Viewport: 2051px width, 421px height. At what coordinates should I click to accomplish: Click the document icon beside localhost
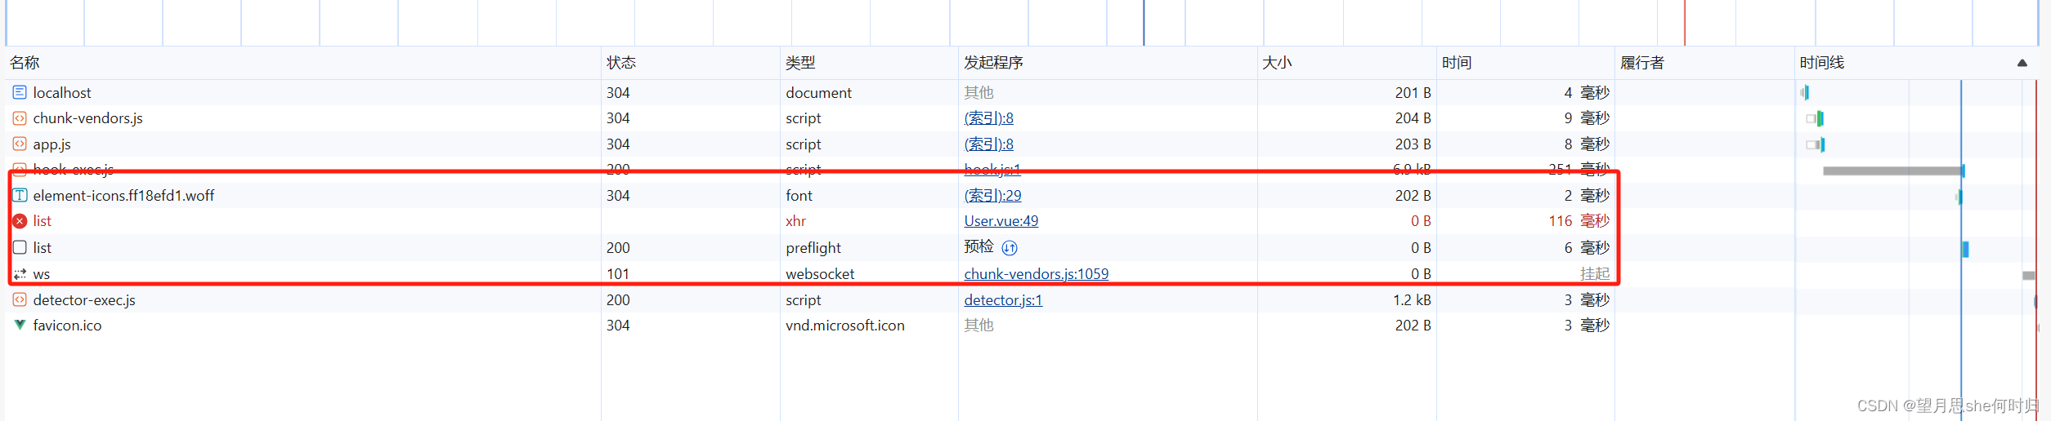(20, 92)
